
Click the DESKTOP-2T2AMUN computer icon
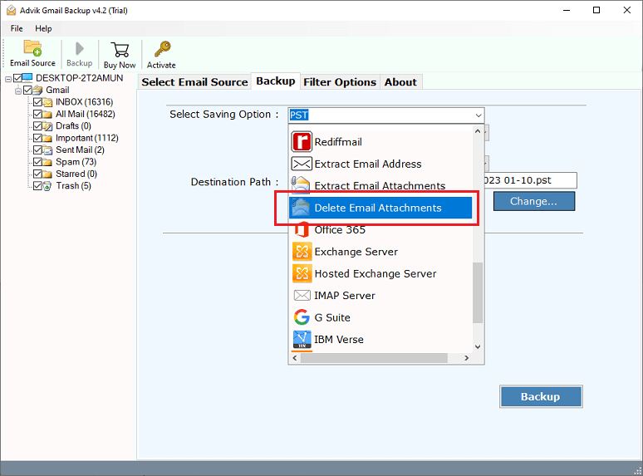27,78
